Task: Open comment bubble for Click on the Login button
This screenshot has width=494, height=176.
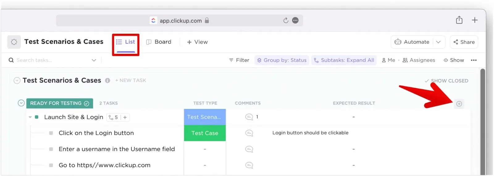Action: click(x=249, y=133)
